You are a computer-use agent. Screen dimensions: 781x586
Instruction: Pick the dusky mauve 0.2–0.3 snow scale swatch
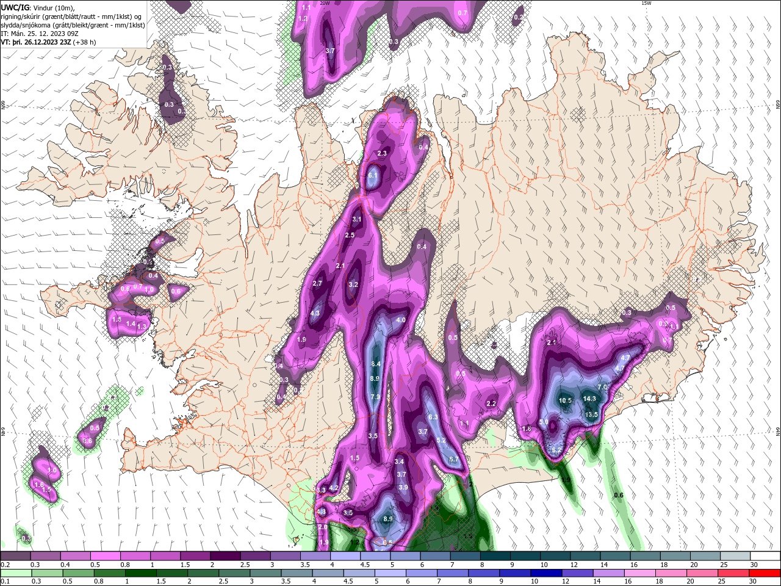click(15, 556)
